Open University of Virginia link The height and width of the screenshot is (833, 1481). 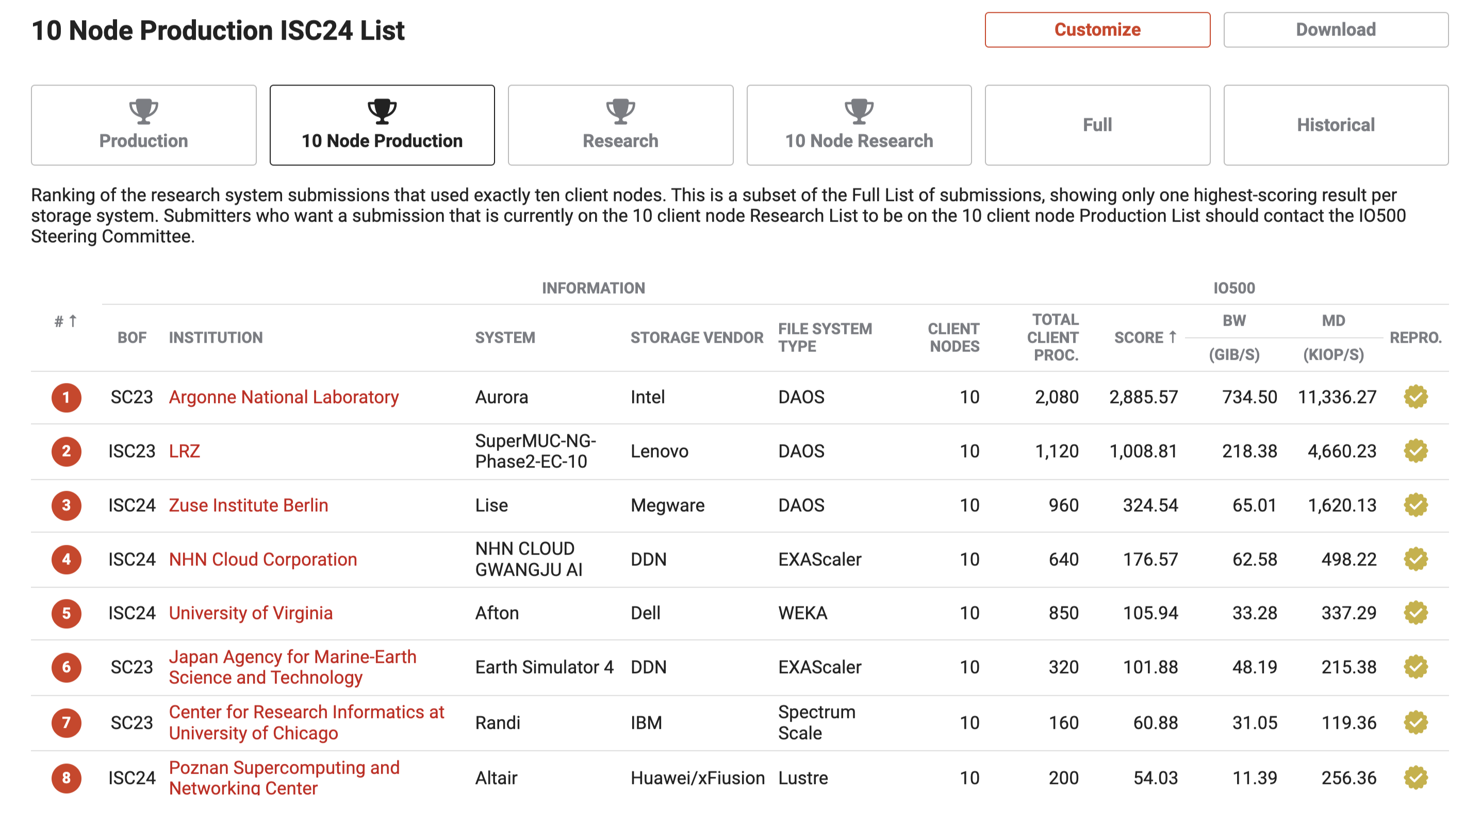pyautogui.click(x=251, y=613)
